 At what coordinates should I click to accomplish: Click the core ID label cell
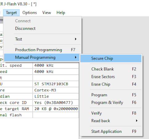click(x=16, y=103)
